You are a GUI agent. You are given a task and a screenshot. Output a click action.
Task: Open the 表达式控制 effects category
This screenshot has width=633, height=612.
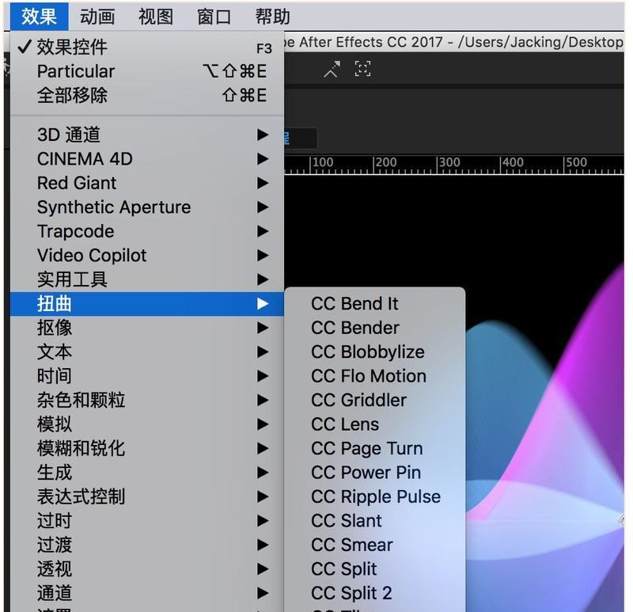[x=147, y=496]
